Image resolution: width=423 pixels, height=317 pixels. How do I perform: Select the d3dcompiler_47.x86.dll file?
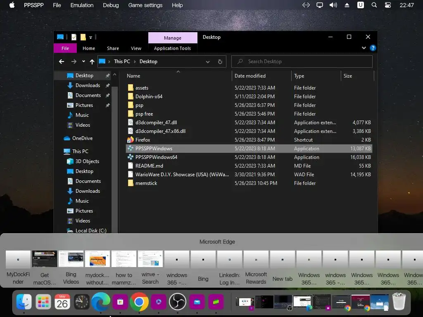(x=160, y=131)
